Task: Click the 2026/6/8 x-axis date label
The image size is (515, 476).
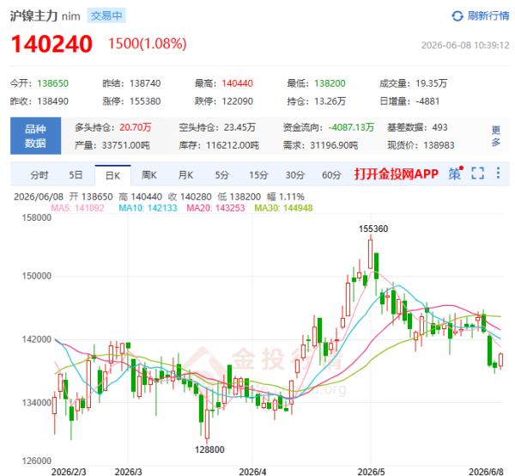Action: (486, 472)
